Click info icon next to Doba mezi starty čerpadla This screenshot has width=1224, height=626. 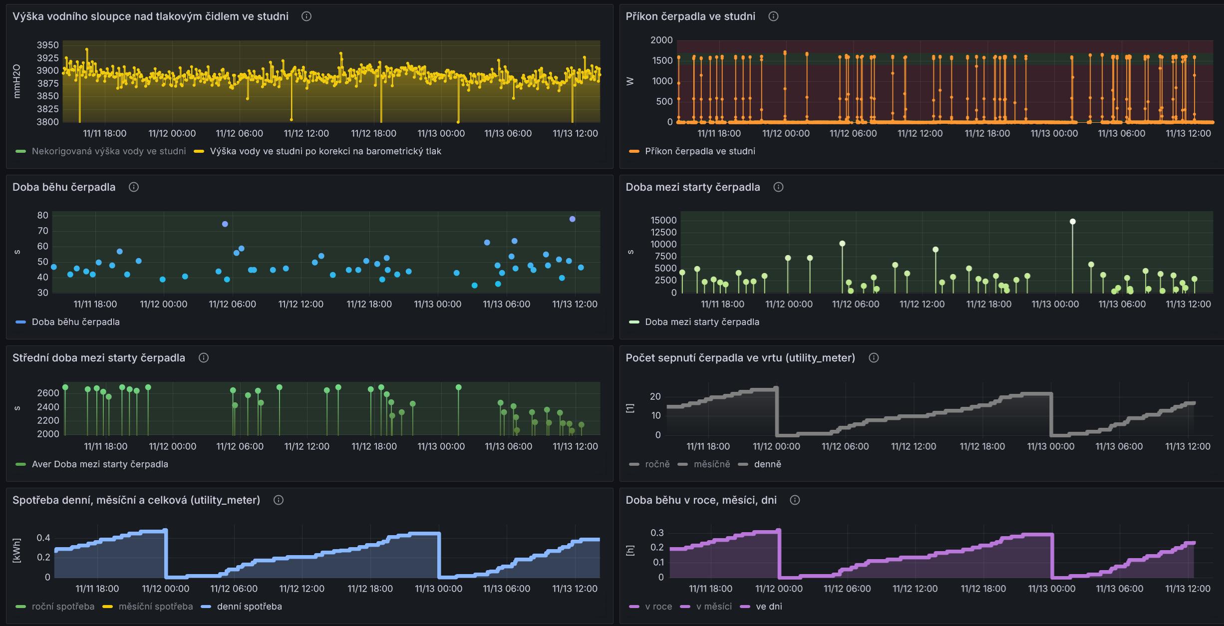[778, 187]
